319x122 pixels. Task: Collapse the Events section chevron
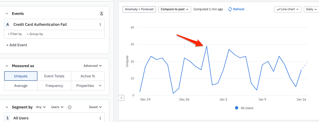(x=7, y=14)
